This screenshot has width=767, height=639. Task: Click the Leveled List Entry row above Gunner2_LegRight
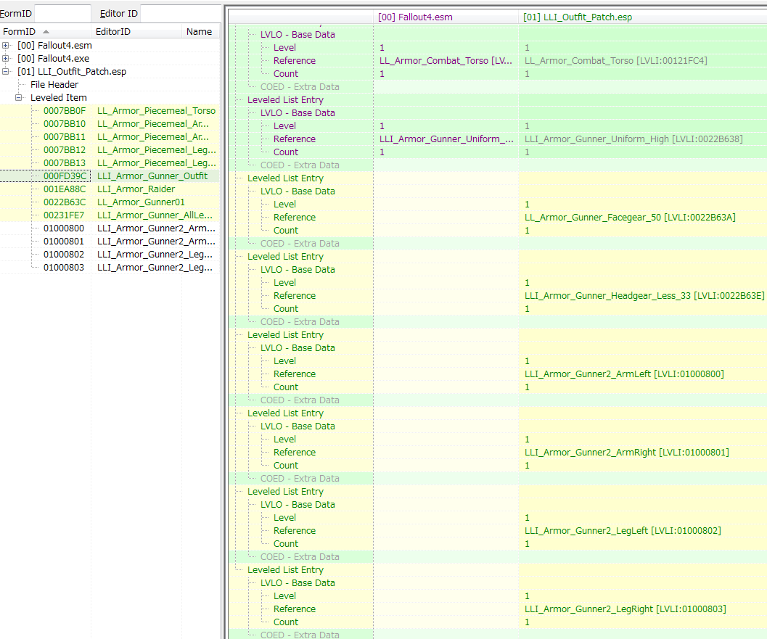285,569
